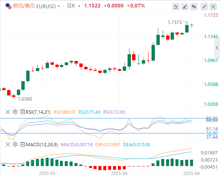This screenshot has height=178, width=220.
Task: Click the +0.07% change value
Action: (x=136, y=6)
